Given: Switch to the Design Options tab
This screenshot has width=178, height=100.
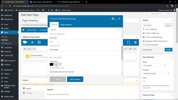Looking at the screenshot, I should pyautogui.click(x=66, y=25).
